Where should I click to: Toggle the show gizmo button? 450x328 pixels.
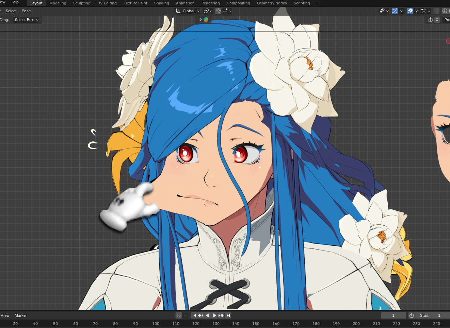coord(395,11)
